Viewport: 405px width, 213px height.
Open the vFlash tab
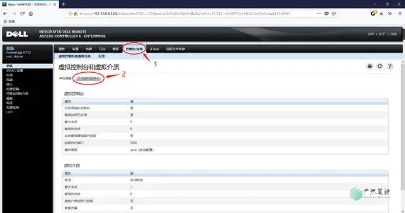coord(154,49)
